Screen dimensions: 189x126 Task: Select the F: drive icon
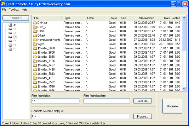click(10, 41)
